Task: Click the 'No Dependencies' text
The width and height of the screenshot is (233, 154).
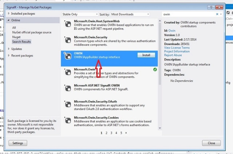Action: 182,81
